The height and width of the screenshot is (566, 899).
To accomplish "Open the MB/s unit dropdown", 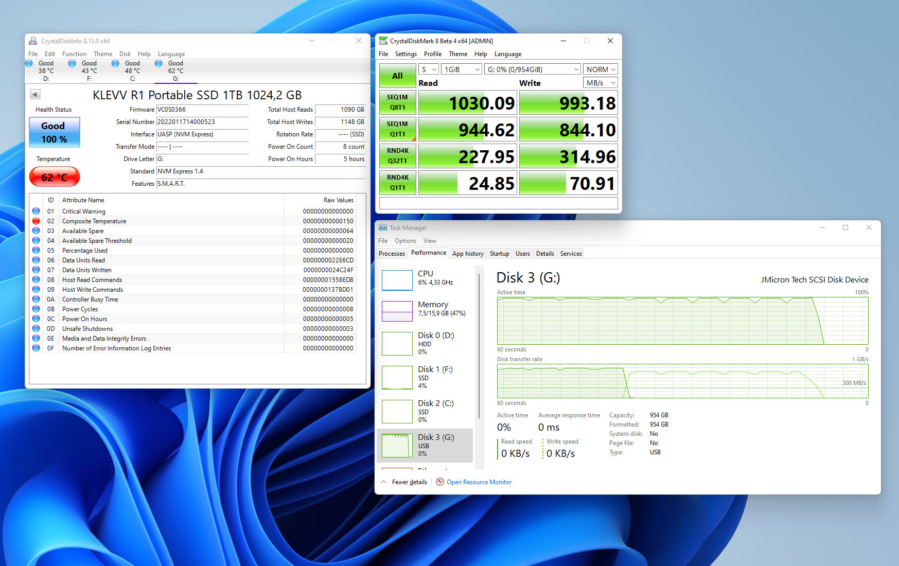I will pyautogui.click(x=601, y=82).
